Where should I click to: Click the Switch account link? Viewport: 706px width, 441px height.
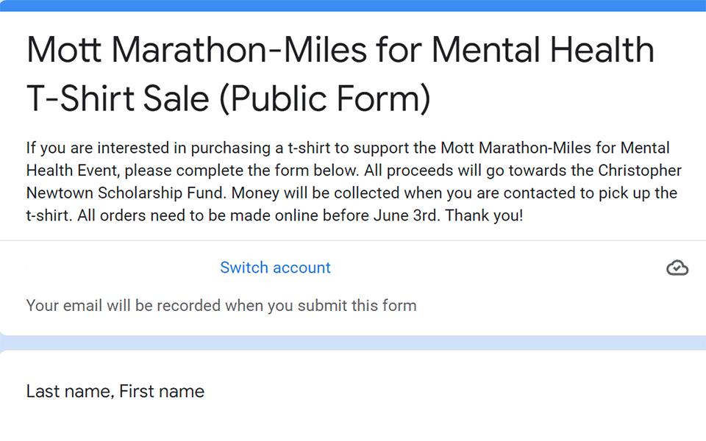275,268
